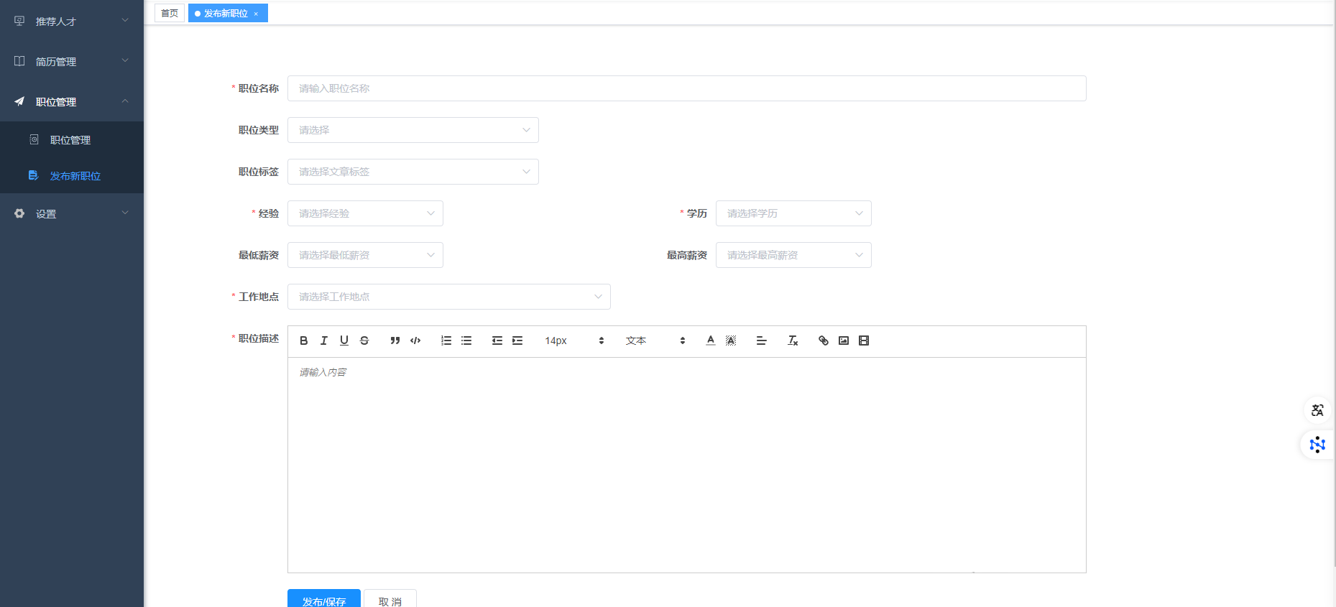This screenshot has width=1336, height=607.
Task: Clear text formatting in the editor
Action: point(793,340)
